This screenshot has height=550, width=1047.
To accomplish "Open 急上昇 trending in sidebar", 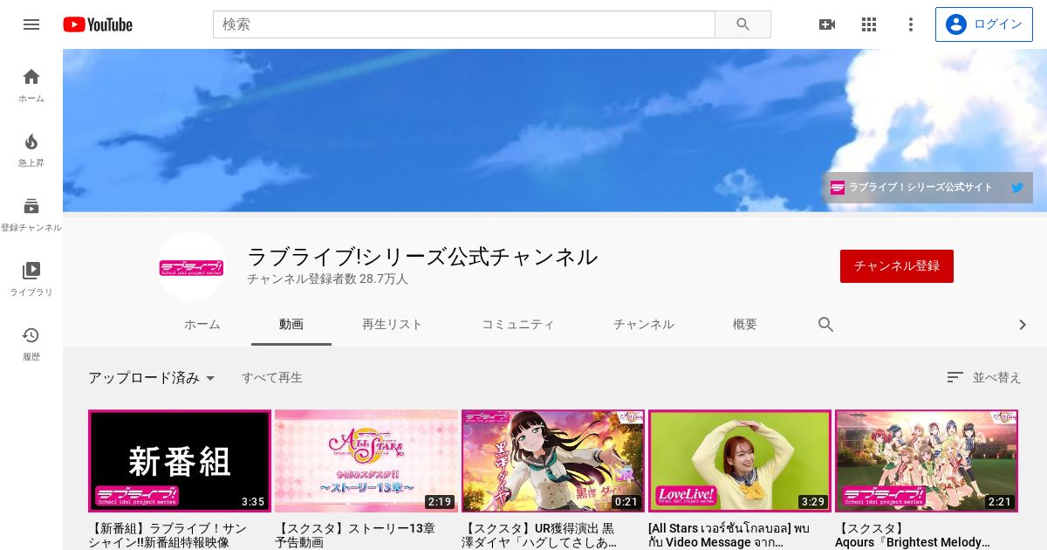I will coord(31,150).
